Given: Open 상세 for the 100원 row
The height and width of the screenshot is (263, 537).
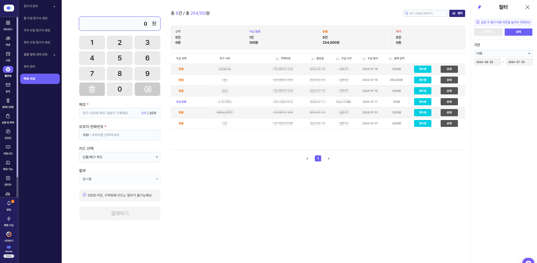Looking at the screenshot, I should pyautogui.click(x=449, y=102).
